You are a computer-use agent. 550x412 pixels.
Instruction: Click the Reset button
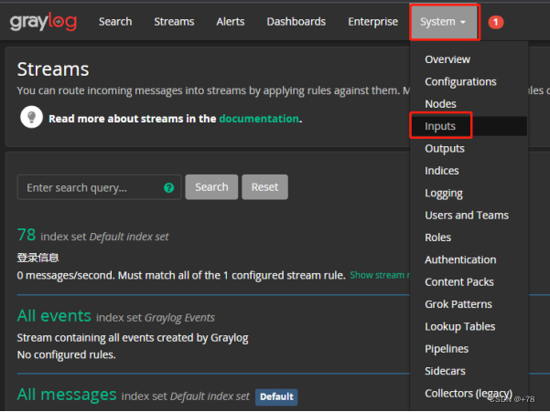(x=264, y=187)
